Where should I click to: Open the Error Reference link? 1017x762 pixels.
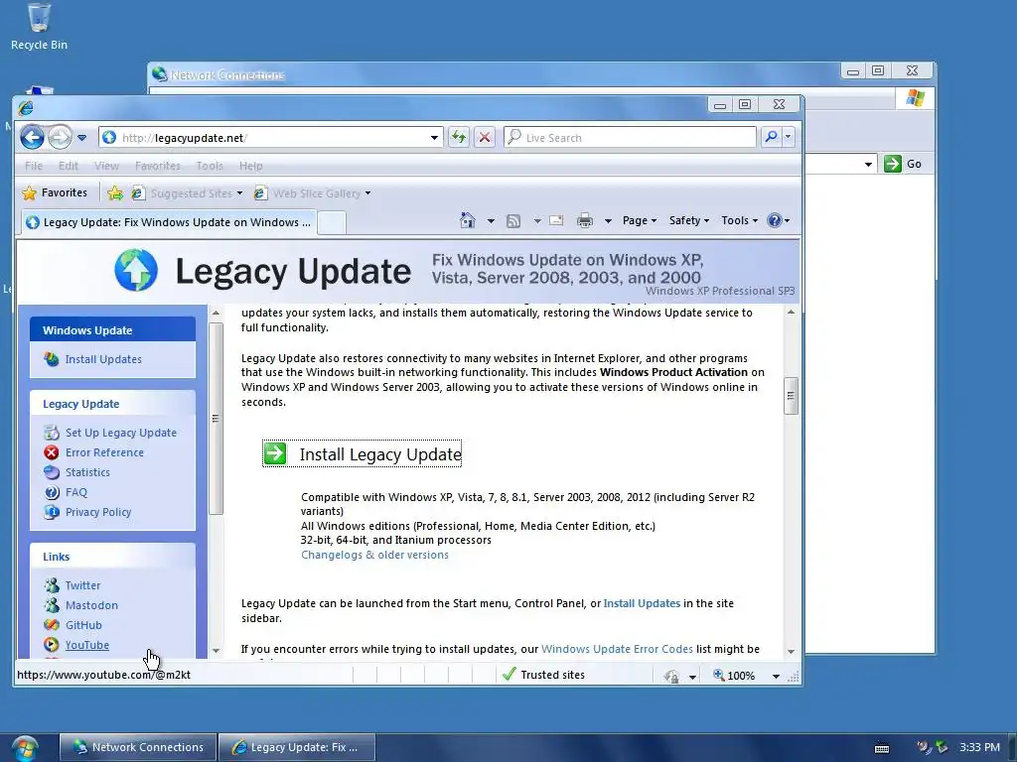tap(104, 452)
